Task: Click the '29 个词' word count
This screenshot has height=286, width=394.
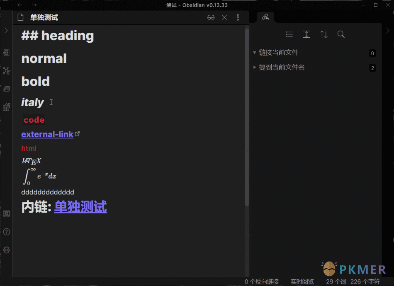Action: [336, 282]
